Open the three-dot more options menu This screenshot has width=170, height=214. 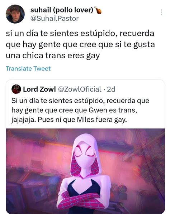161,12
